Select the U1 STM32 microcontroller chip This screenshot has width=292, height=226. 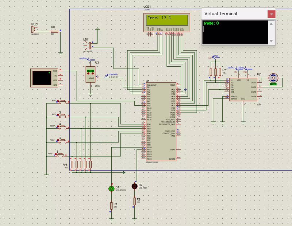click(161, 122)
